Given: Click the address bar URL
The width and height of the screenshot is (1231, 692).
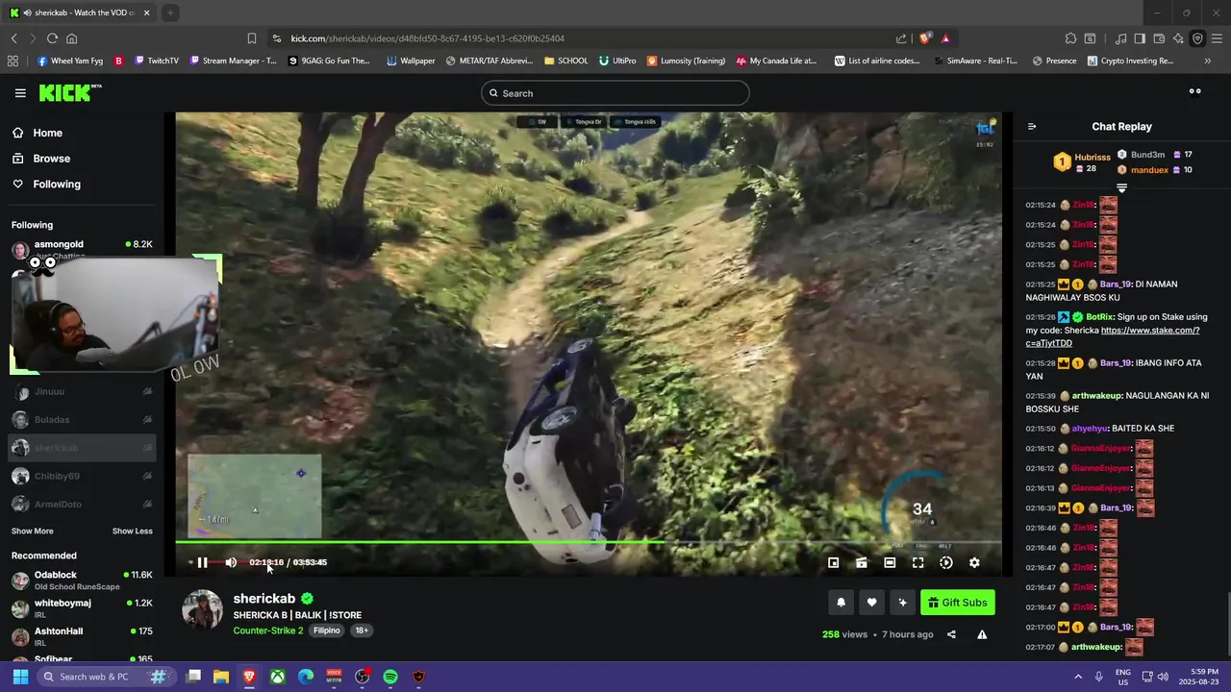Looking at the screenshot, I should pyautogui.click(x=428, y=38).
